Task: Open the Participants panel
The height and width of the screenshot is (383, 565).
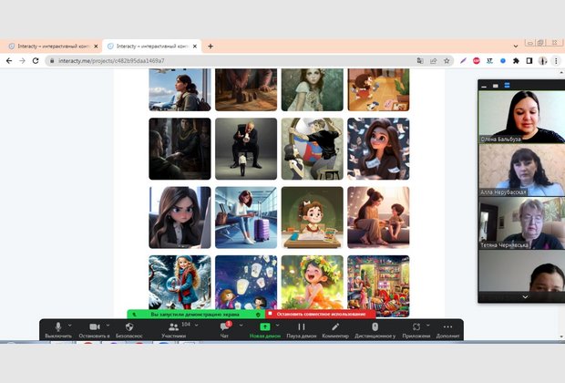Action: [x=172, y=326]
